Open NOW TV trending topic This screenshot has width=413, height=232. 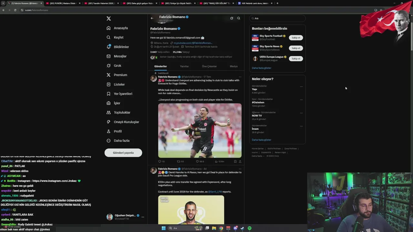(x=257, y=116)
